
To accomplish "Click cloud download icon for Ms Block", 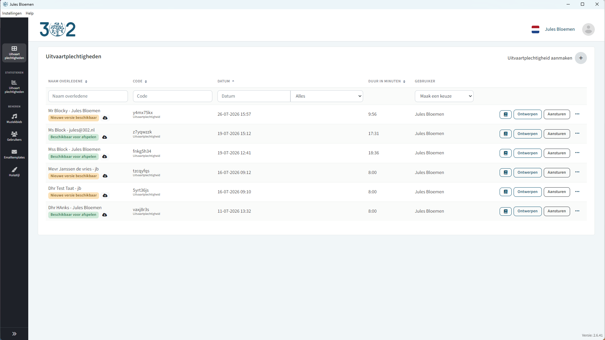I will 104,137.
